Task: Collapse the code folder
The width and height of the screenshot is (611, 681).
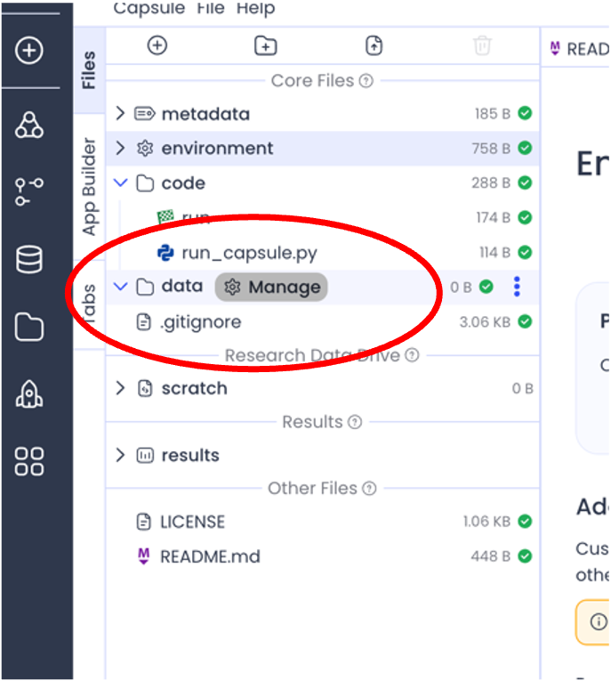Action: point(121,183)
